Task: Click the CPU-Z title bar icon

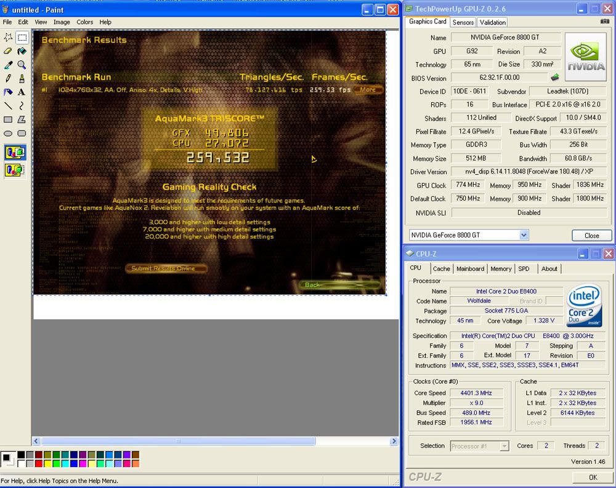Action: click(x=410, y=254)
